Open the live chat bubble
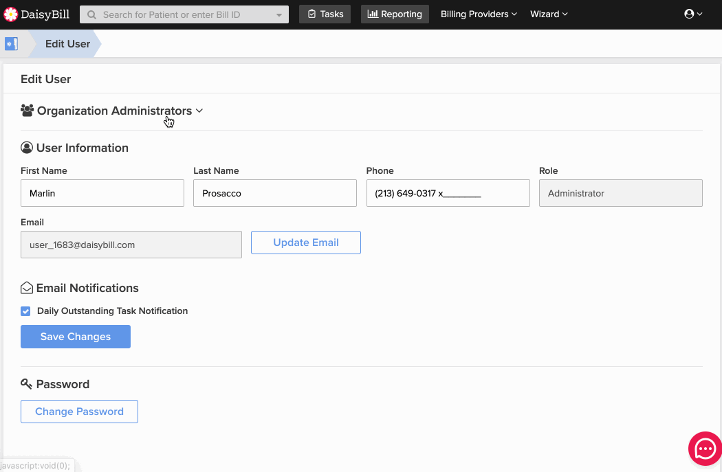 point(705,449)
